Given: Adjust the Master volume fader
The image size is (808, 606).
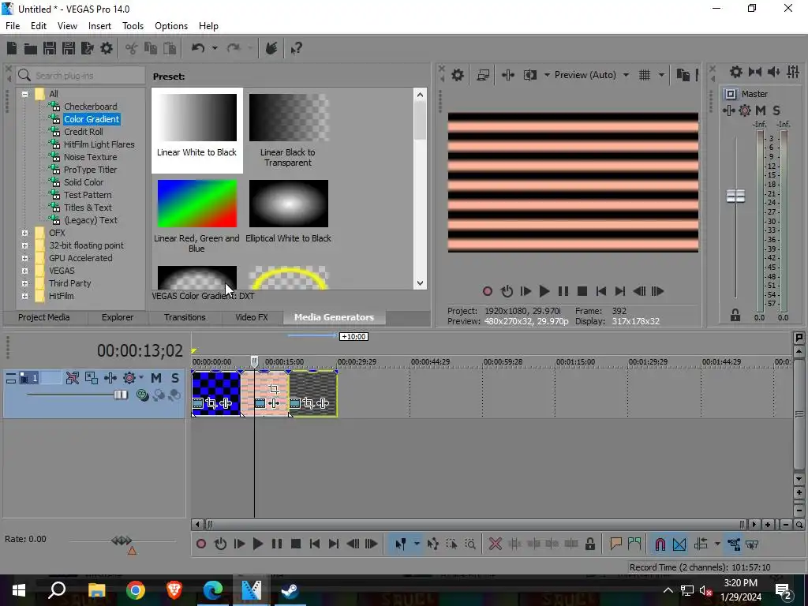Looking at the screenshot, I should point(735,196).
